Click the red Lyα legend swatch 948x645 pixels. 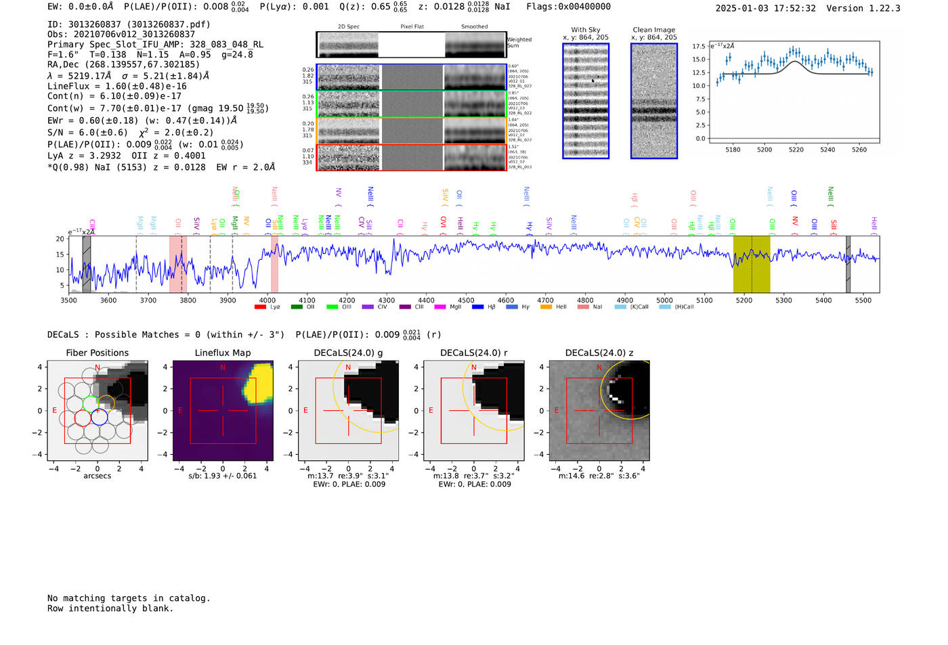260,307
